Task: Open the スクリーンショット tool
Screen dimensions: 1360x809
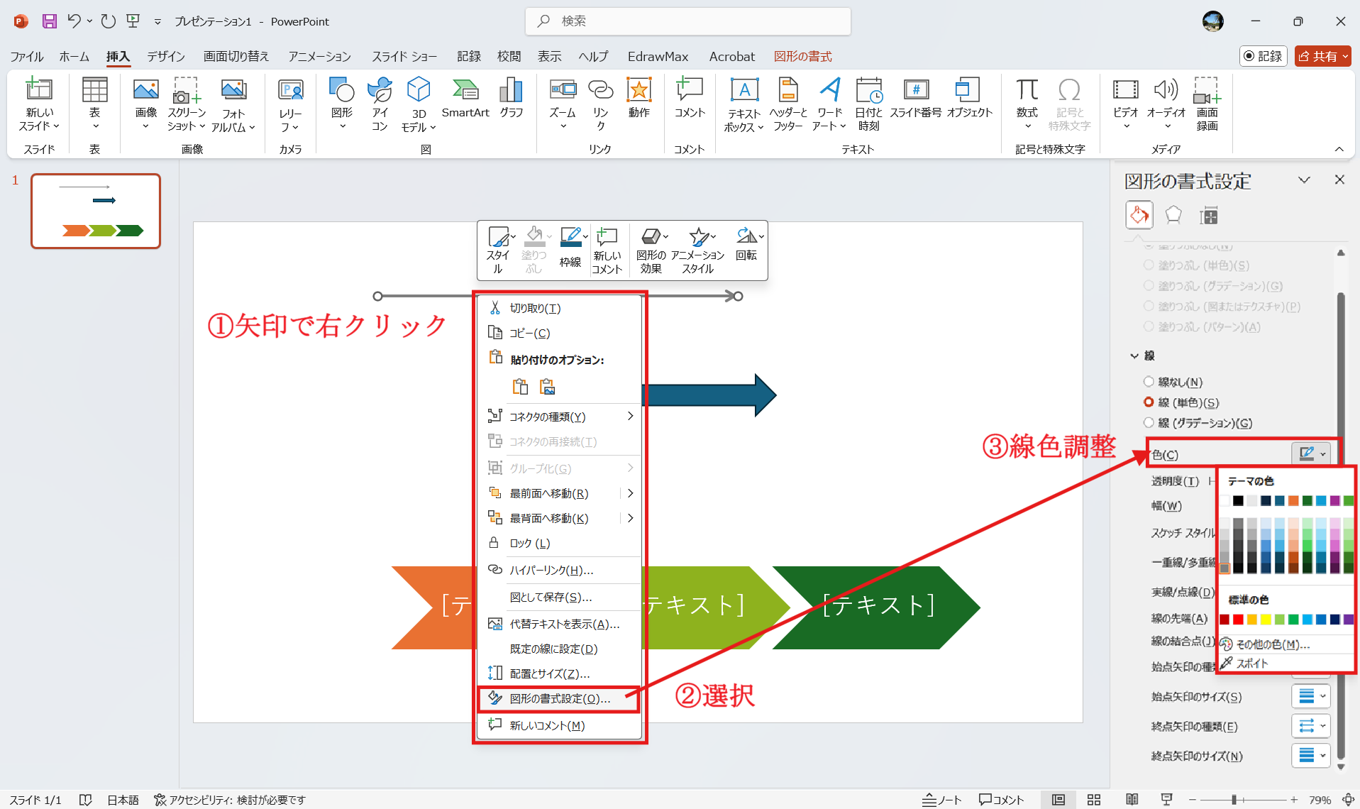Action: [x=186, y=104]
